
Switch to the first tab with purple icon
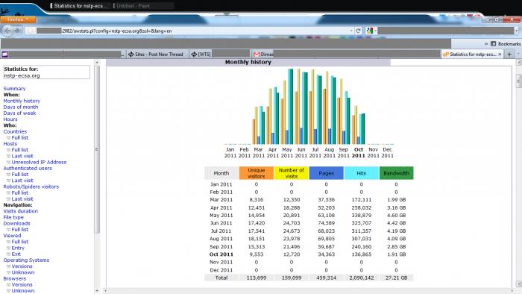63,54
